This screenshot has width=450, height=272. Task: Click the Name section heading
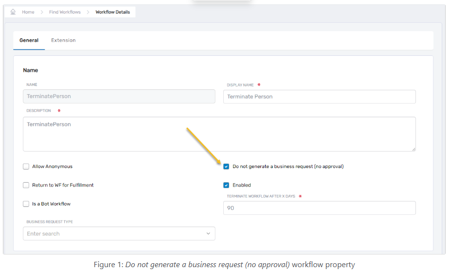click(x=31, y=70)
